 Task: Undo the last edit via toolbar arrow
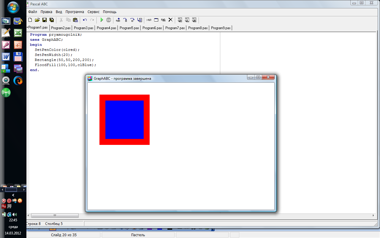(85, 20)
